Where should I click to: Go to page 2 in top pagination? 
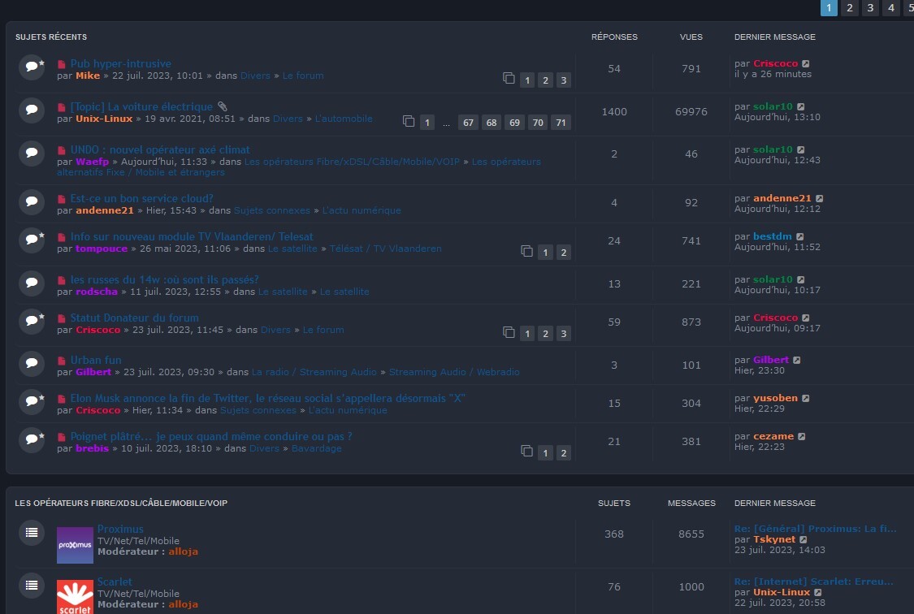[x=849, y=7]
